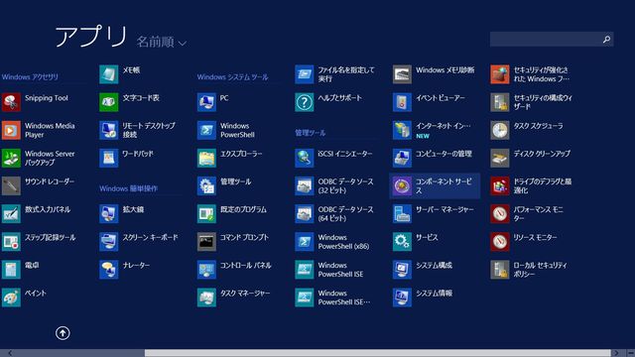Image resolution: width=635 pixels, height=357 pixels.
Task: Open エクスプローラー icon
Action: click(206, 158)
